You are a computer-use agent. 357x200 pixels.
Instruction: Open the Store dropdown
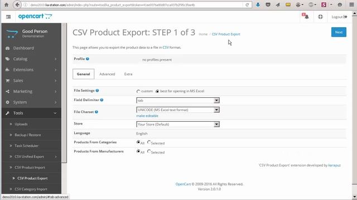click(x=178, y=124)
